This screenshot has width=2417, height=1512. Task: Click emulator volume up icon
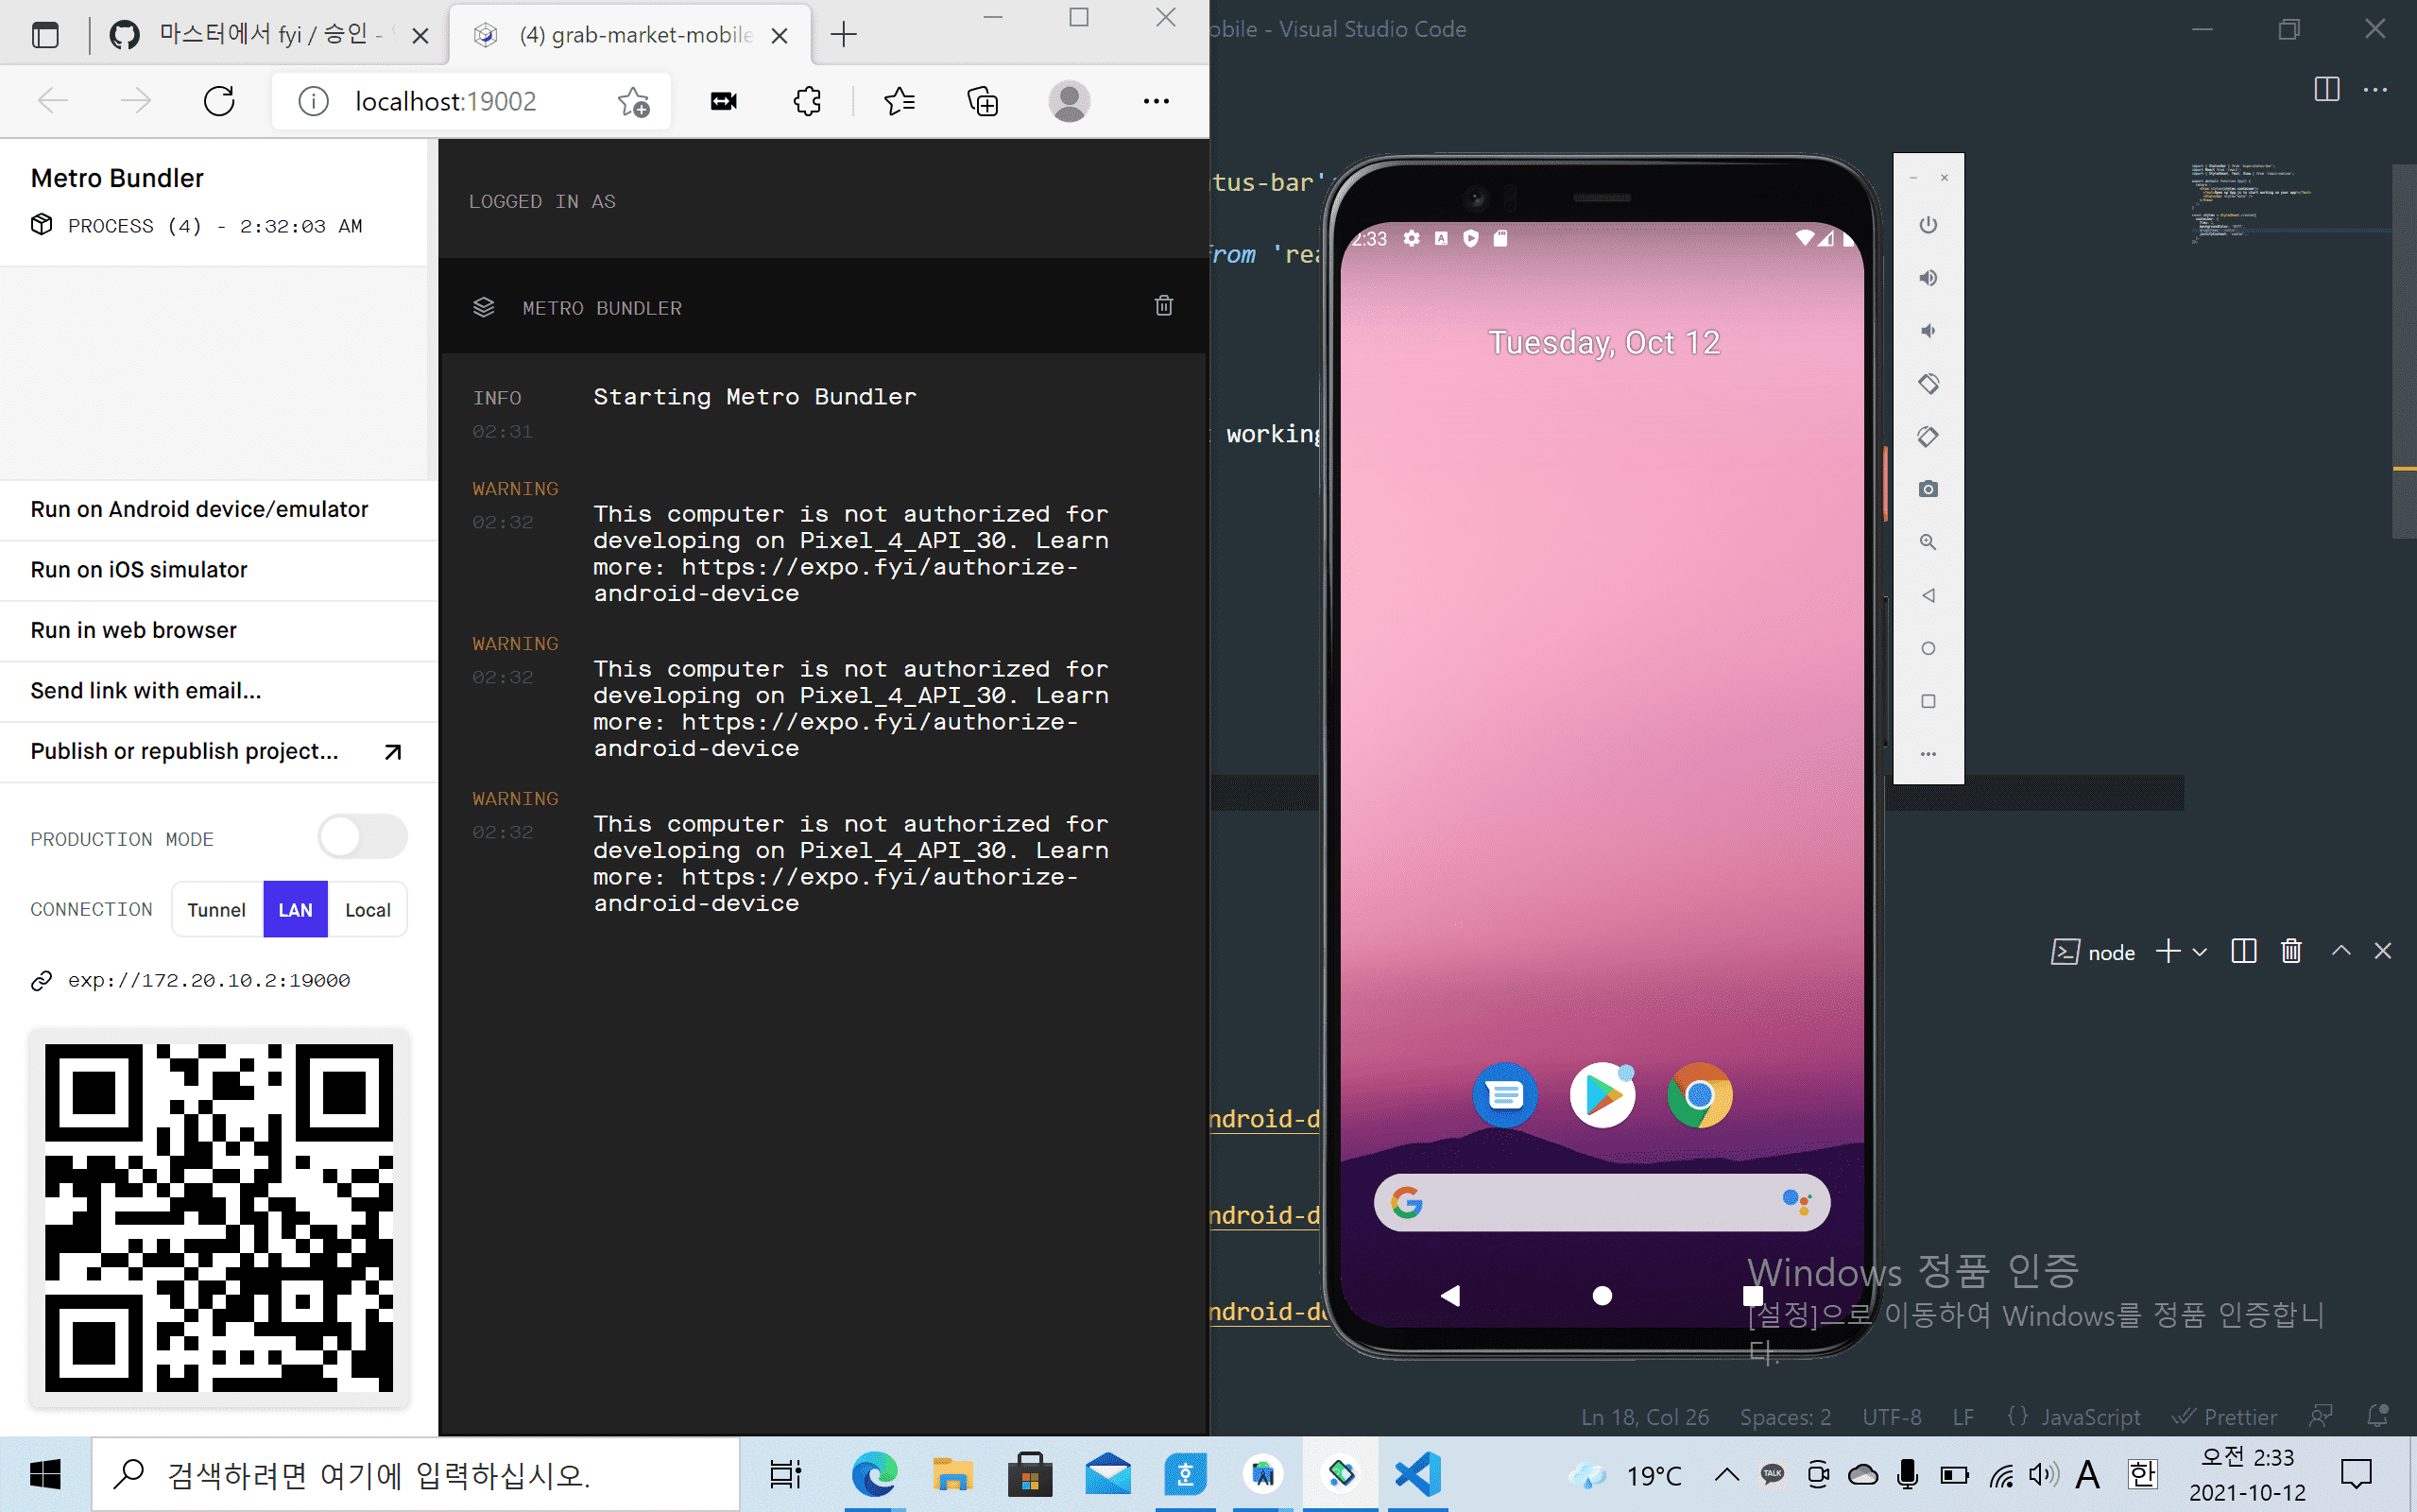pos(1928,278)
